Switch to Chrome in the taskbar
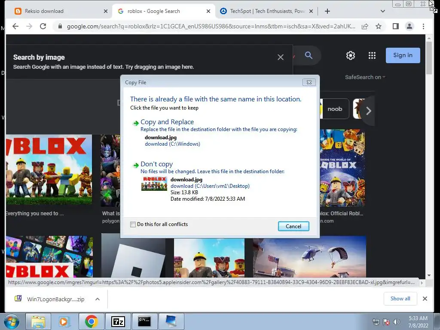The image size is (440, 330). 91,321
